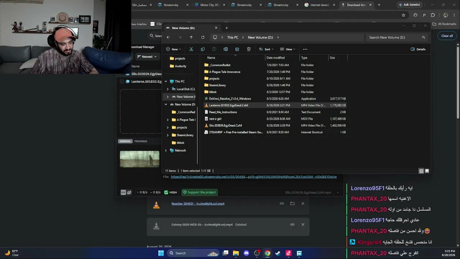460x259 pixels.
Task: Expand Local Disk (C:) in navigation pane
Action: [167, 89]
